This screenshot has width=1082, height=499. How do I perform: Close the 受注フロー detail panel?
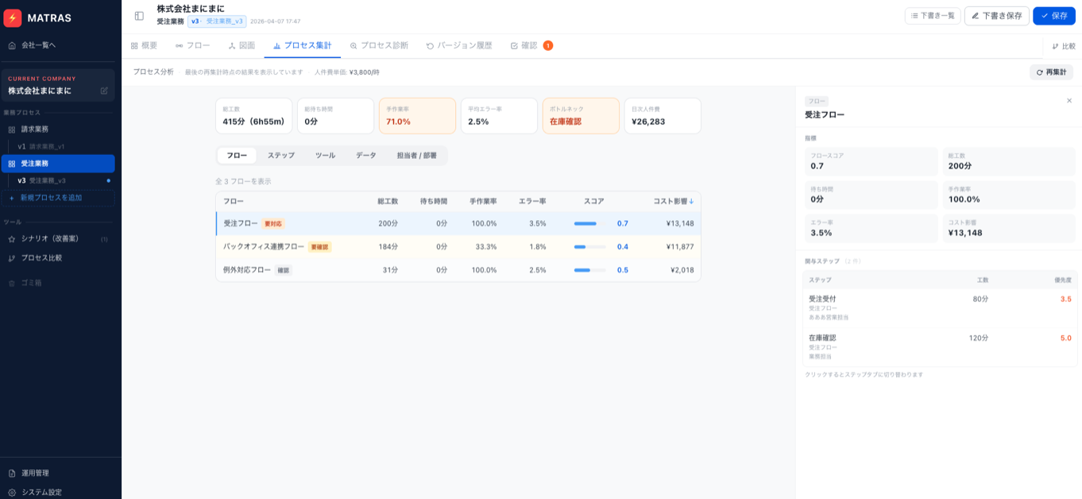click(1068, 101)
